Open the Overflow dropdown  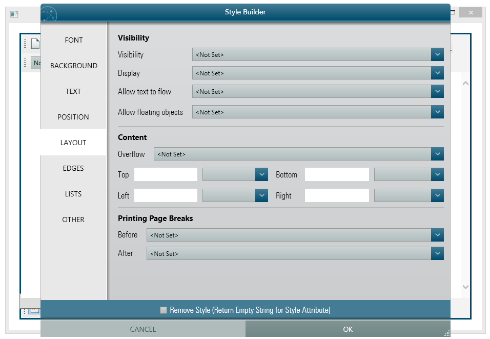point(437,154)
